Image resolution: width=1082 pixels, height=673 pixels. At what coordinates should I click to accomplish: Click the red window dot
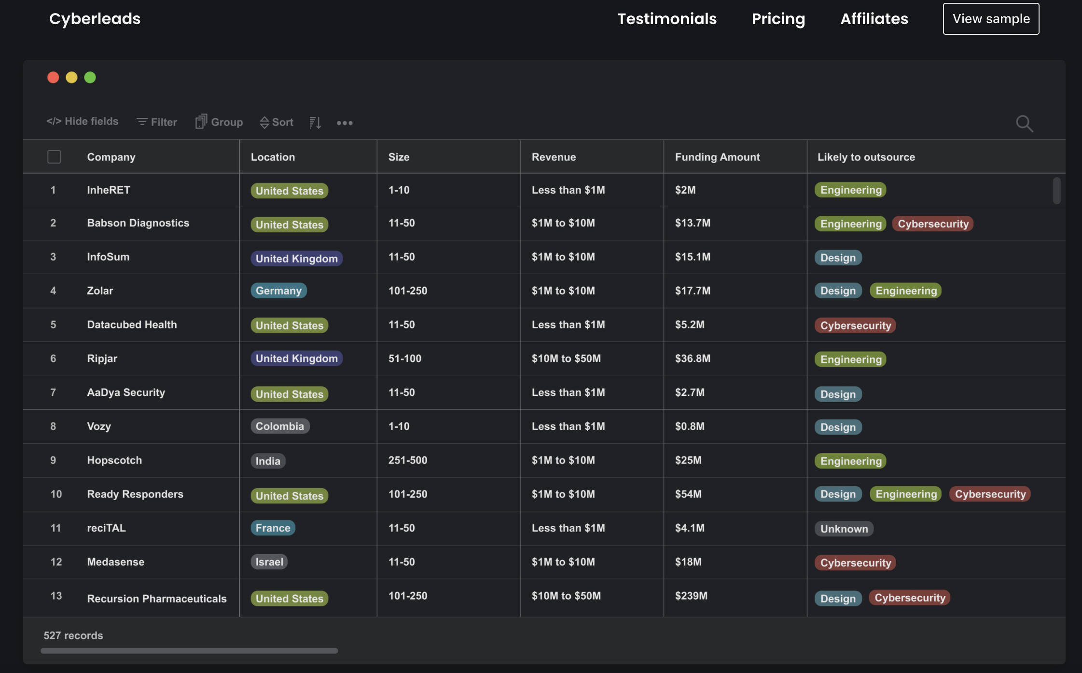53,77
